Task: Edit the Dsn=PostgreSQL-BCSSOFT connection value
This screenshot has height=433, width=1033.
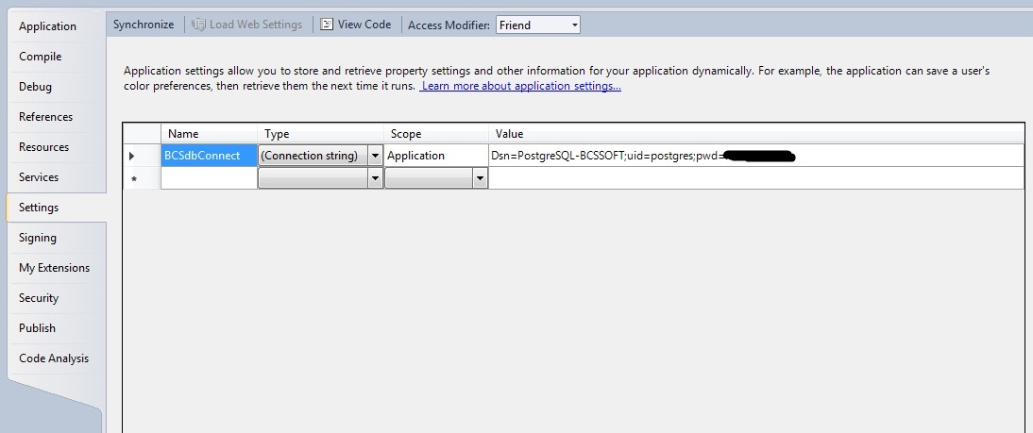Action: click(756, 156)
